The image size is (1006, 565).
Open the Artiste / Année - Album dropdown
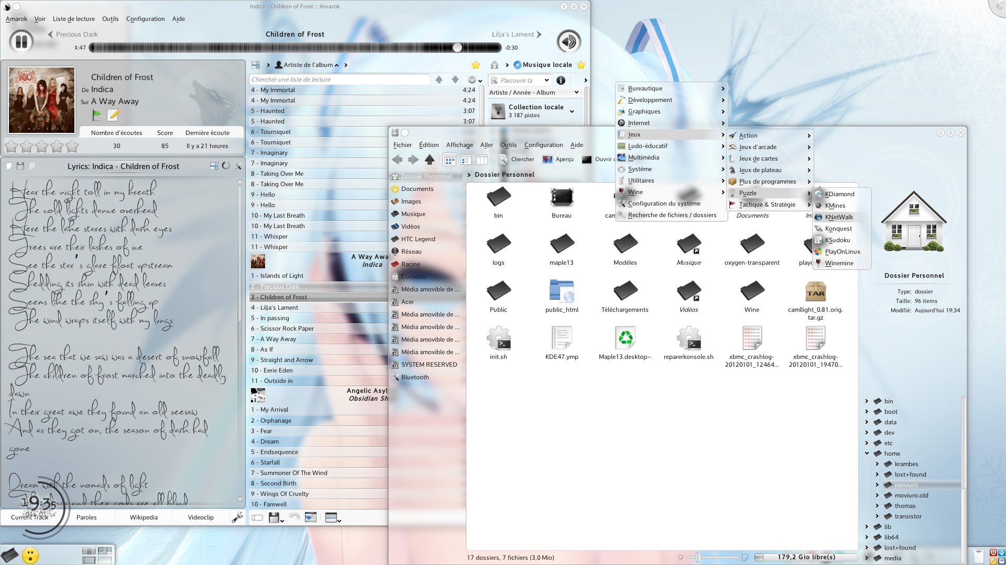[534, 93]
